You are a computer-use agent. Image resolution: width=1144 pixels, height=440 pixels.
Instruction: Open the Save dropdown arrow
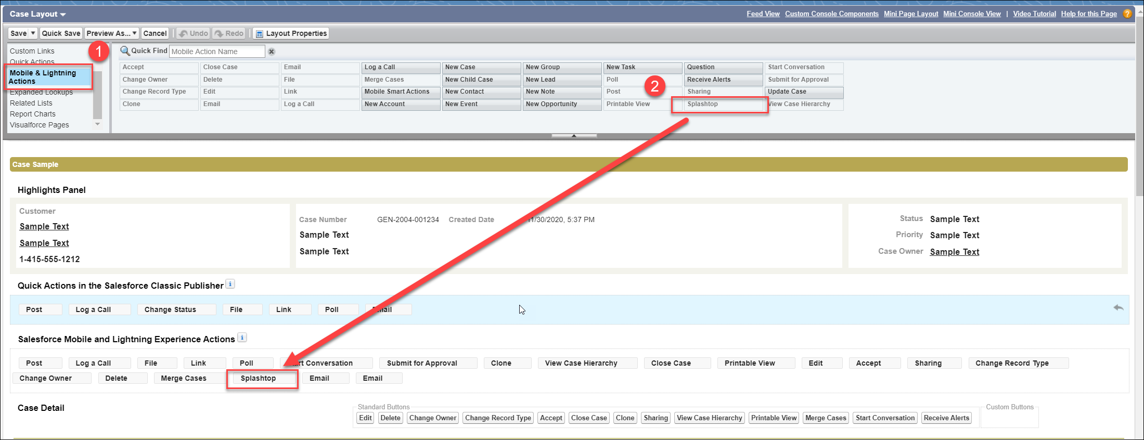tap(33, 33)
